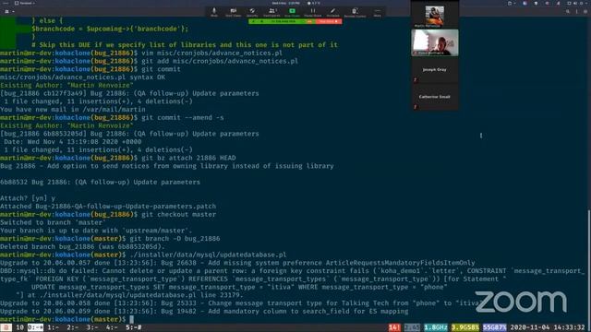Open the More options in Zoom toolbar
The height and width of the screenshot is (332, 591).
(x=378, y=12)
